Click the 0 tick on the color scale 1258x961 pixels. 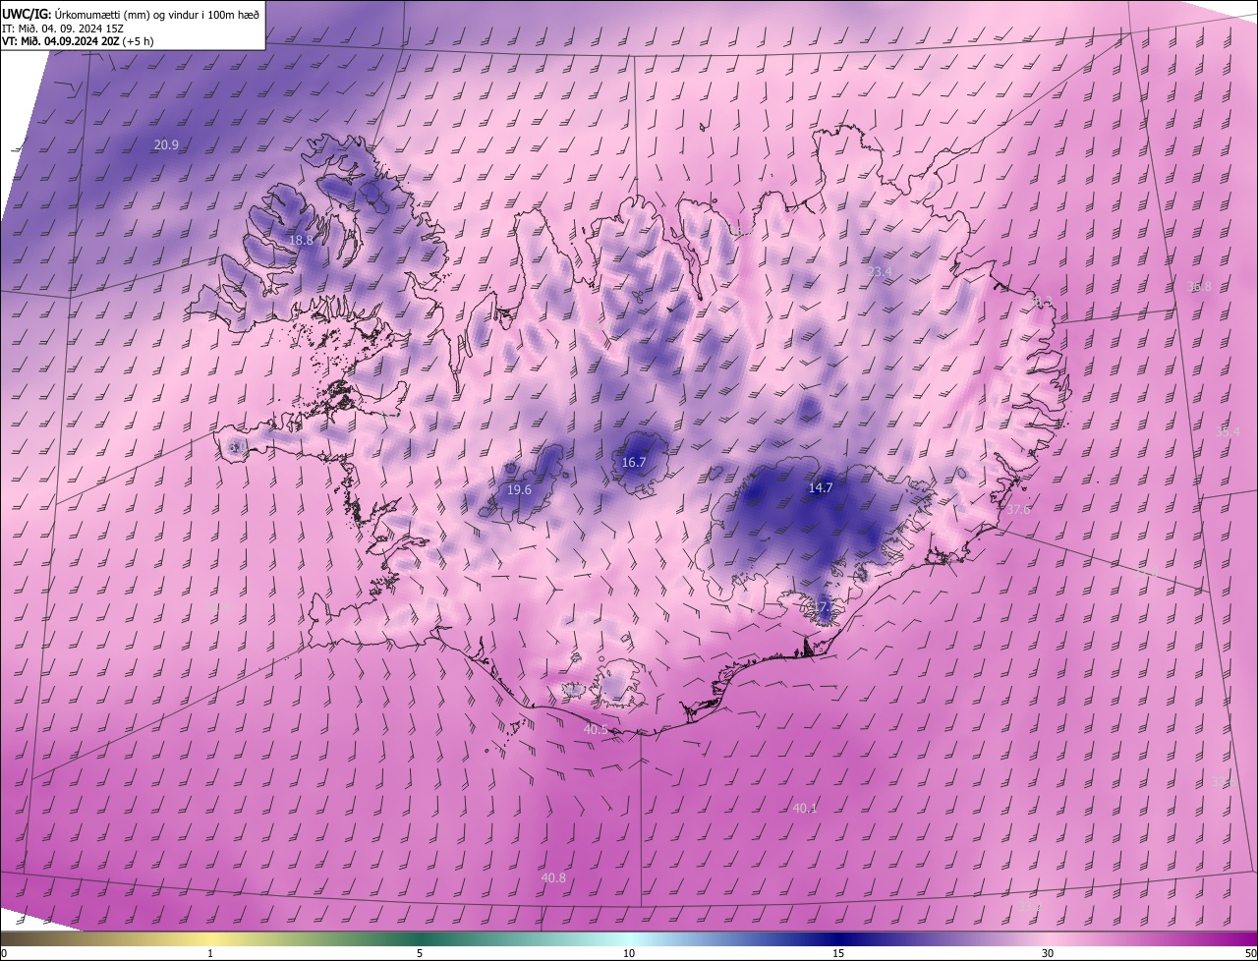[x=4, y=953]
